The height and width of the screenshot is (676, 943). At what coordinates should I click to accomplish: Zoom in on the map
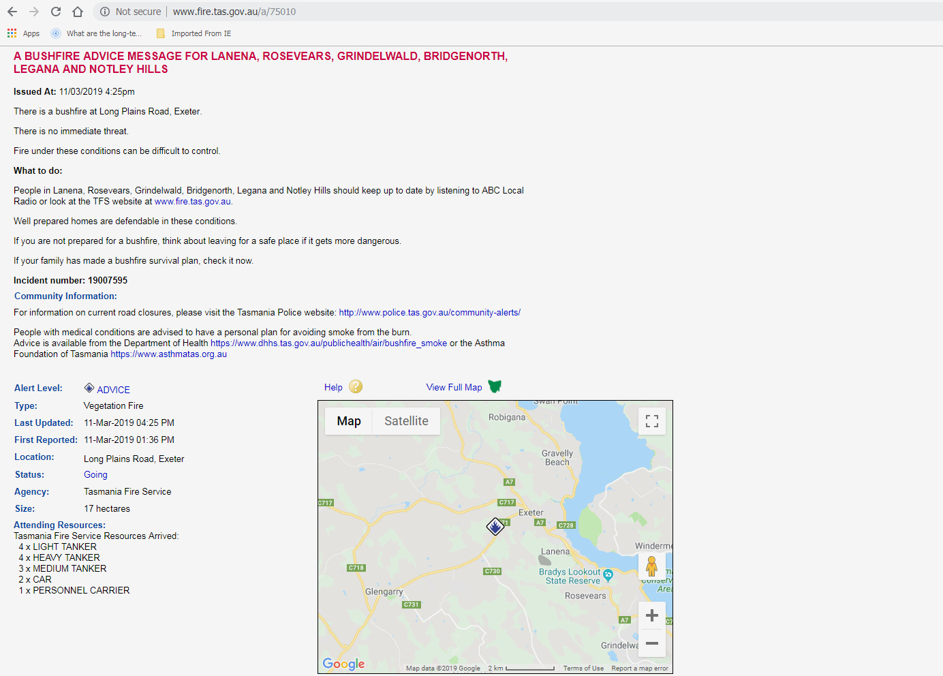[x=652, y=615]
